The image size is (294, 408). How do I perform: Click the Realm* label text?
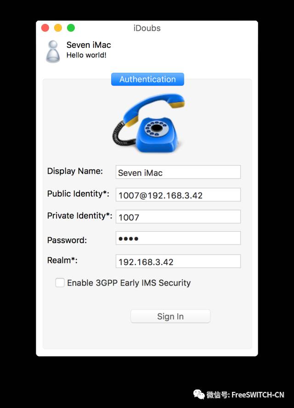click(x=62, y=261)
